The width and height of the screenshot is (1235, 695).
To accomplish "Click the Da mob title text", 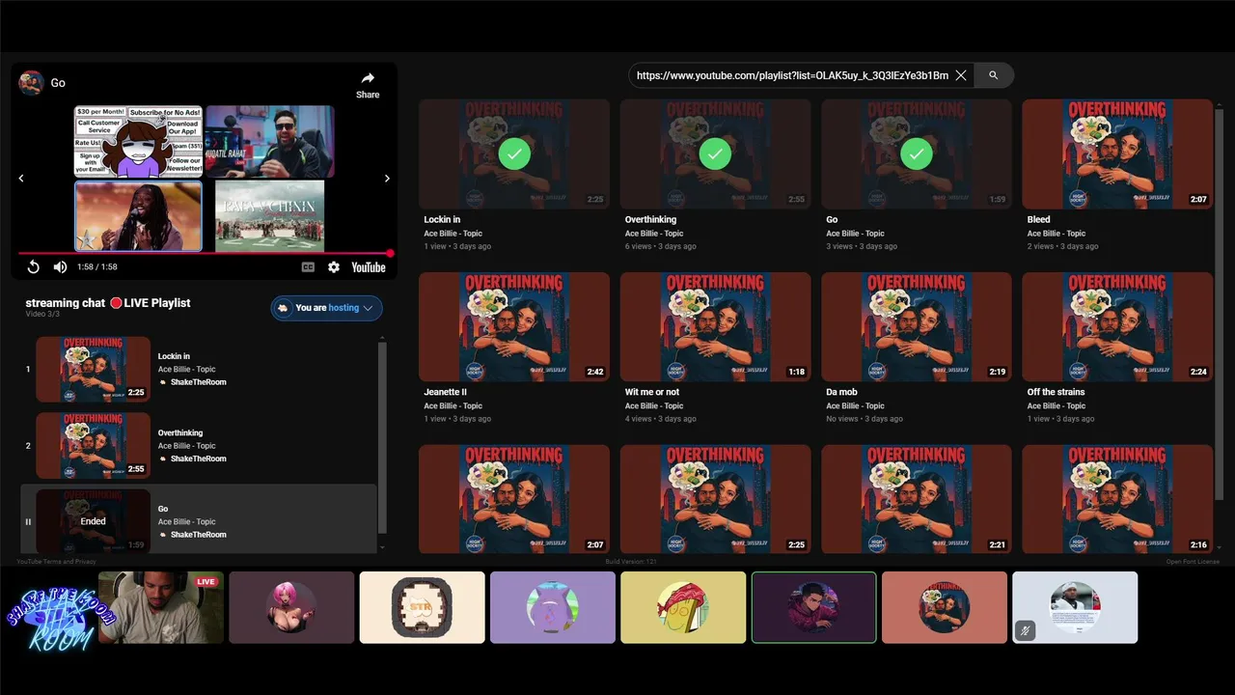I will (x=841, y=392).
